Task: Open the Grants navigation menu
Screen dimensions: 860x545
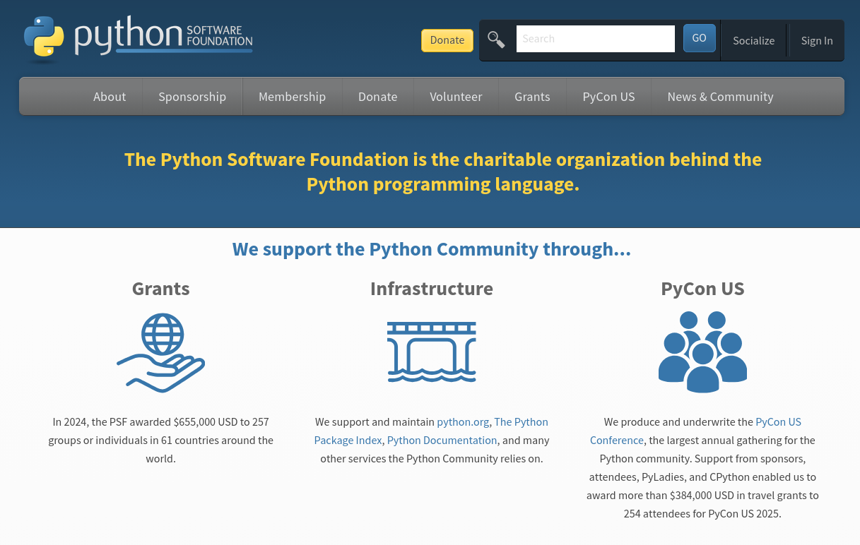Action: [x=532, y=96]
